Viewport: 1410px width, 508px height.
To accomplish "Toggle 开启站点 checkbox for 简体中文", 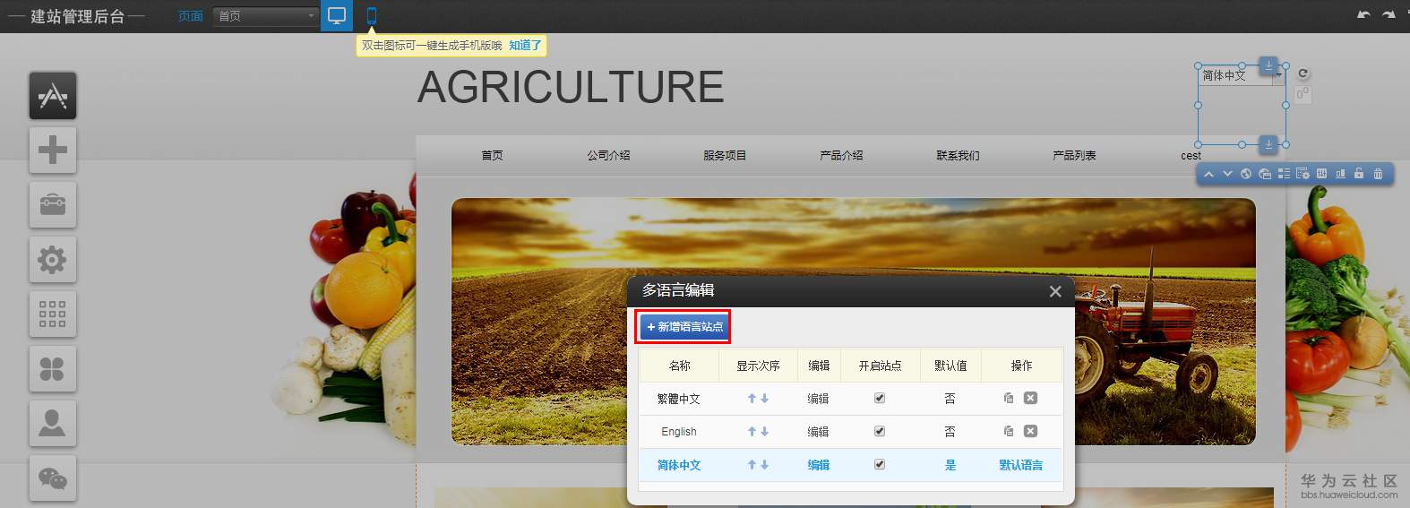I will [880, 464].
